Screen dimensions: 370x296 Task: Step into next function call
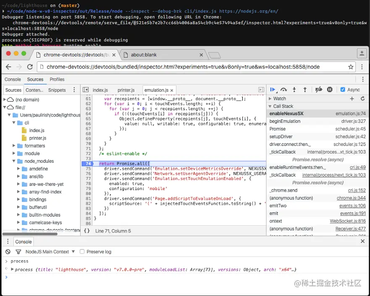(294, 90)
